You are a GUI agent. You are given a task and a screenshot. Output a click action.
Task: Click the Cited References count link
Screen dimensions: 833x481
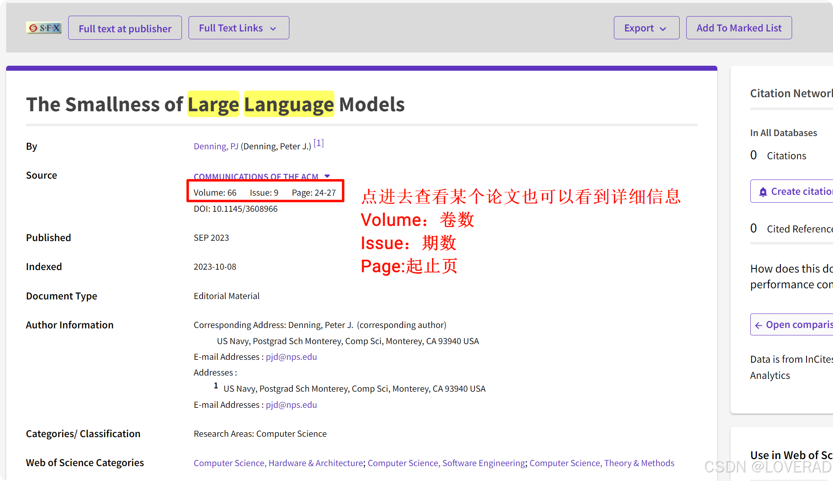pyautogui.click(x=754, y=229)
